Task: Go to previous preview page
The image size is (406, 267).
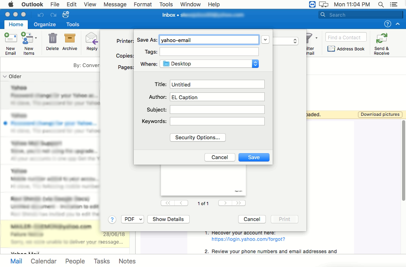Action: point(181,203)
